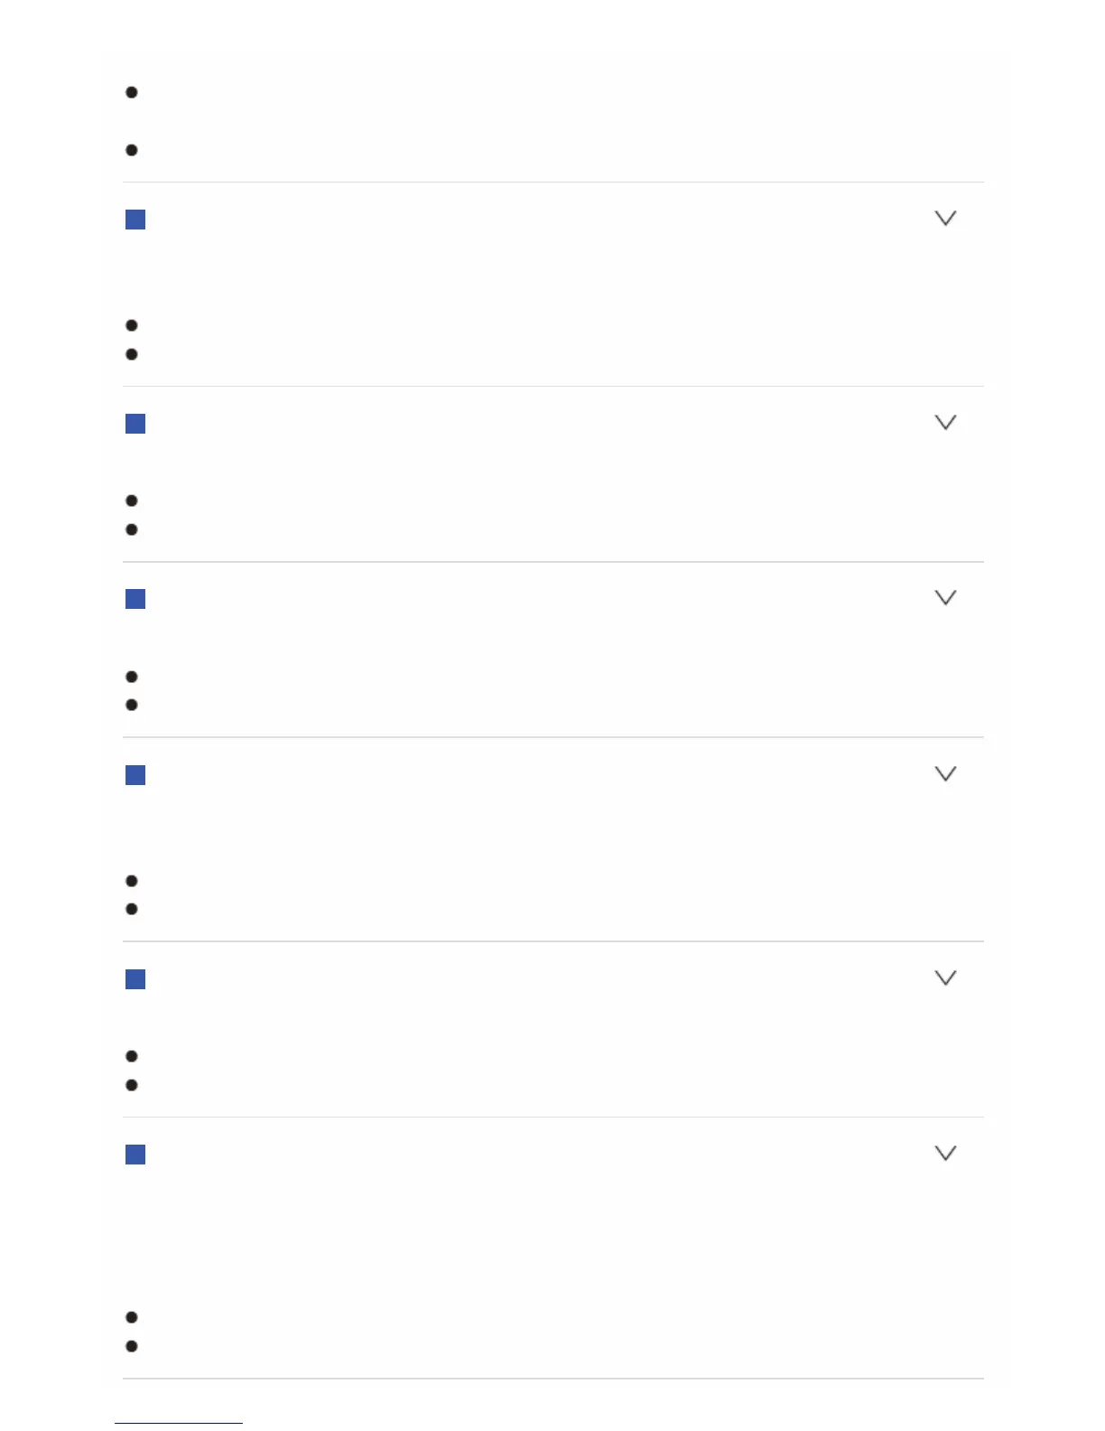Click the topmost bullet point on the page
Image resolution: width=1105 pixels, height=1431 pixels.
point(132,92)
